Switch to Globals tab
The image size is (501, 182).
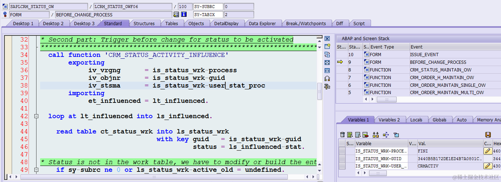click(x=439, y=120)
